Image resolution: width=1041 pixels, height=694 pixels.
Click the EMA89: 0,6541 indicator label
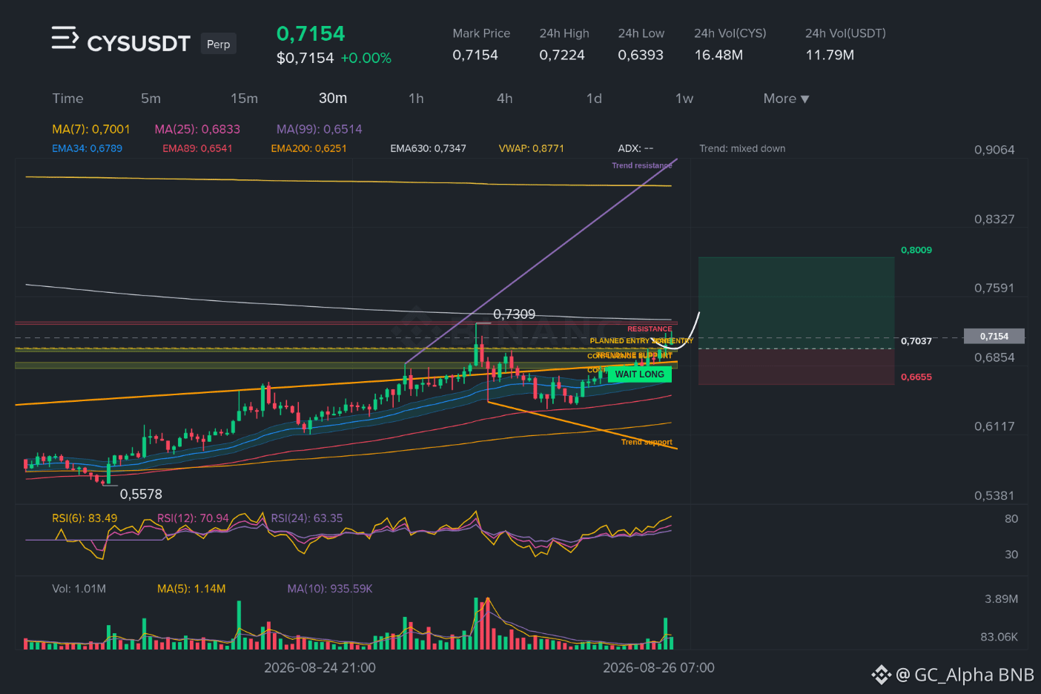point(197,148)
